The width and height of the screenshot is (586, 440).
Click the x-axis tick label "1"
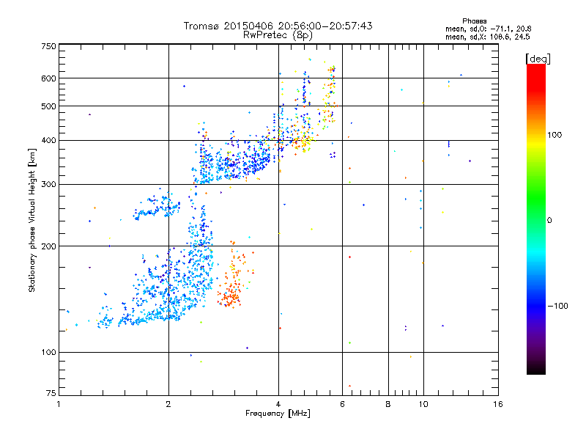point(59,404)
